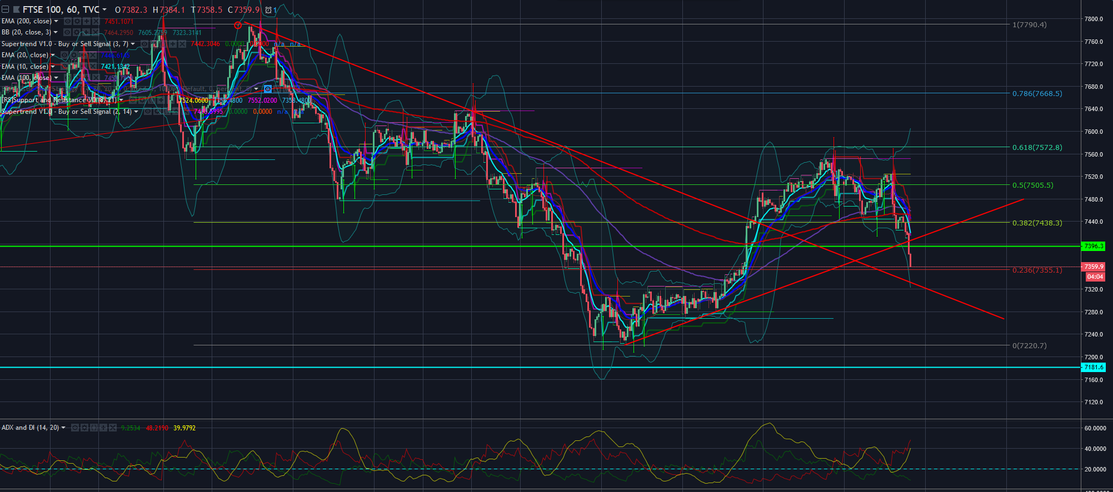
Task: Open source code braces for ADX and DI
Action: [94, 428]
